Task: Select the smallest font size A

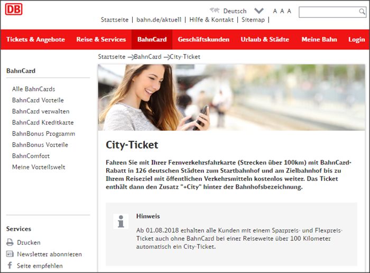Action: coord(275,11)
